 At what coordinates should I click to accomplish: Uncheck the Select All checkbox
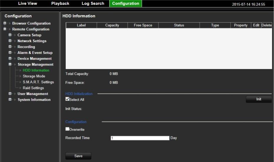[x=67, y=99]
